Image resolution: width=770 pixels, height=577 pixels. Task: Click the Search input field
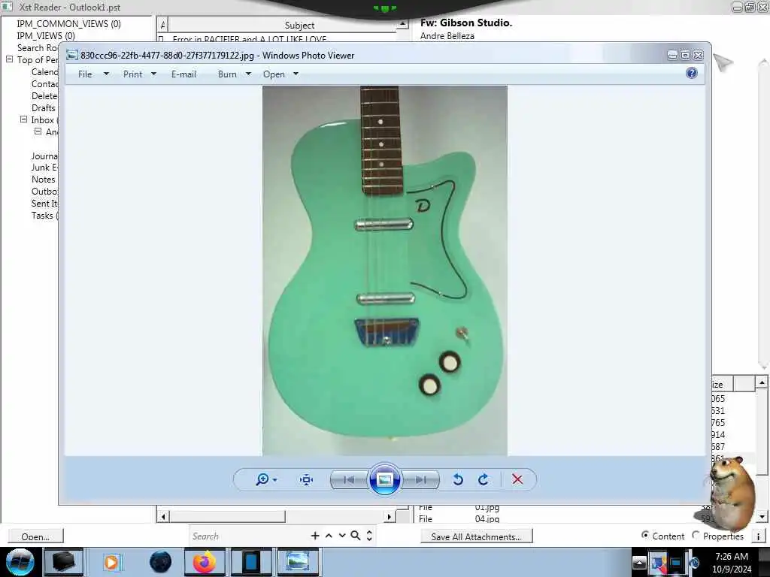click(x=248, y=536)
